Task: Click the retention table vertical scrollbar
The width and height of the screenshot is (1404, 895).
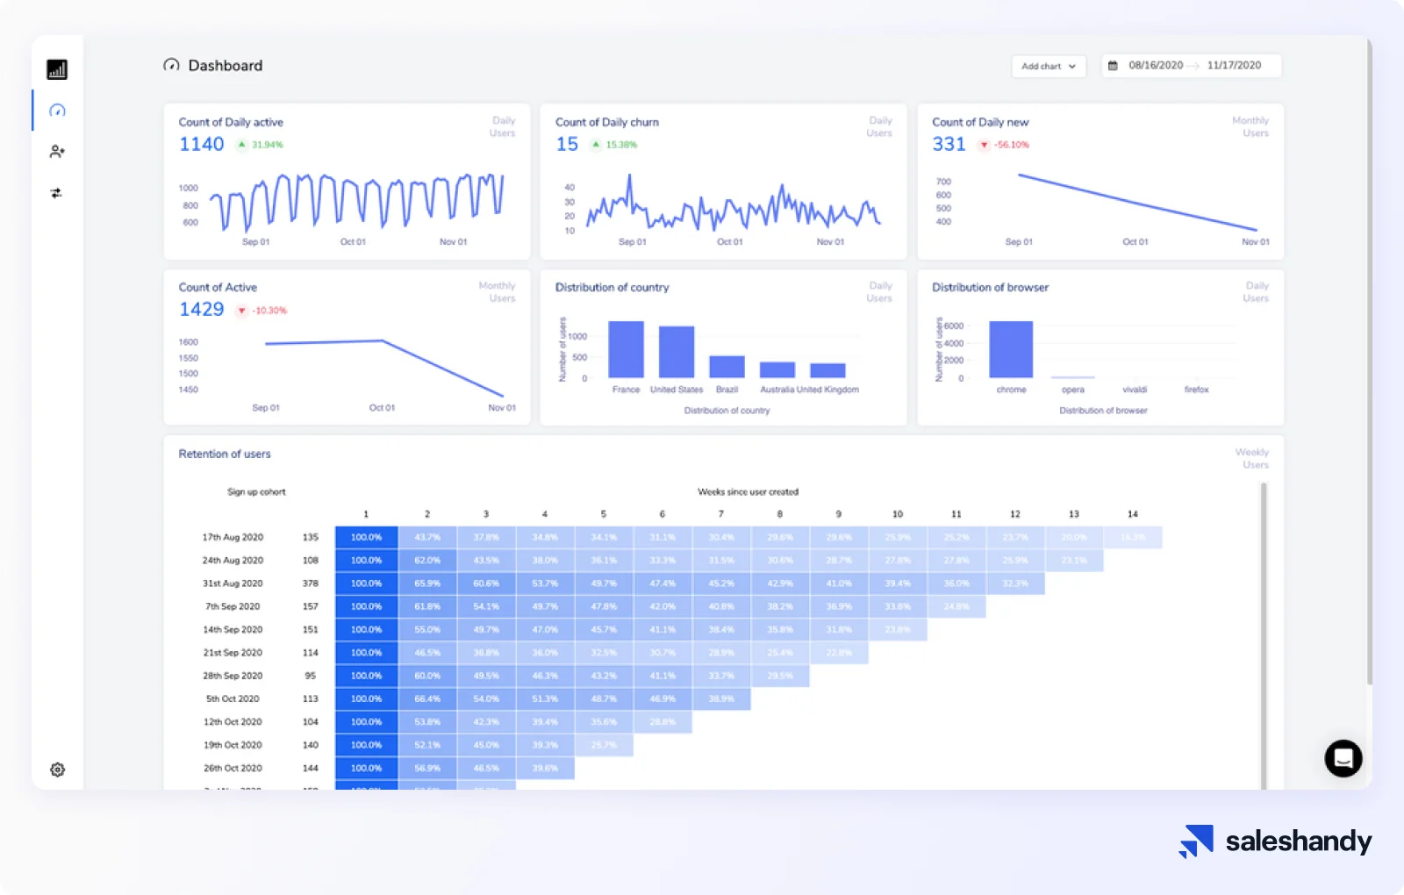Action: point(1264,632)
